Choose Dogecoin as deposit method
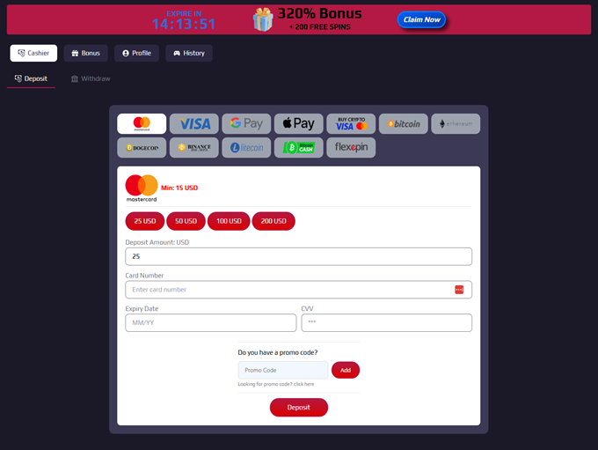 click(142, 148)
